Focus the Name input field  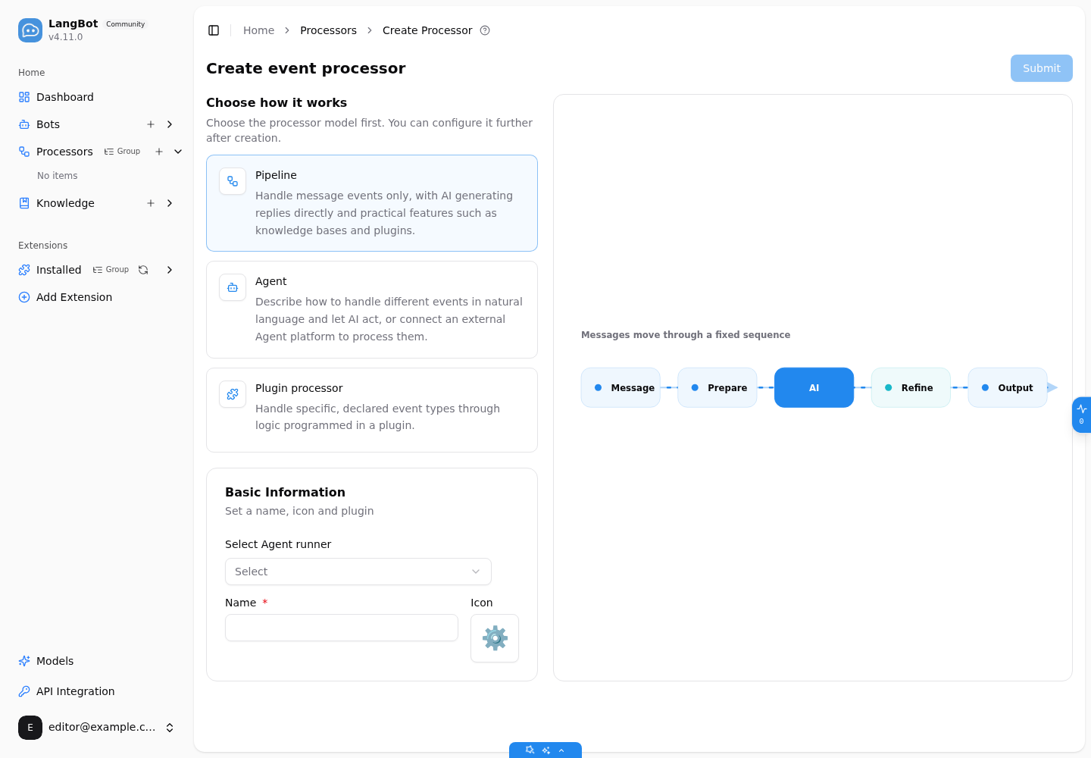[x=342, y=628]
